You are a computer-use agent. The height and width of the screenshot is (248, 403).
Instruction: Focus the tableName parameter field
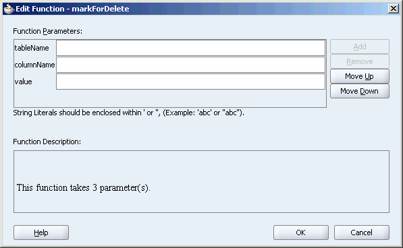(191, 48)
